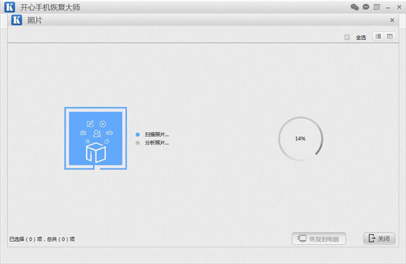Select the 扫描照片 step indicator
406x264 pixels.
pyautogui.click(x=152, y=134)
